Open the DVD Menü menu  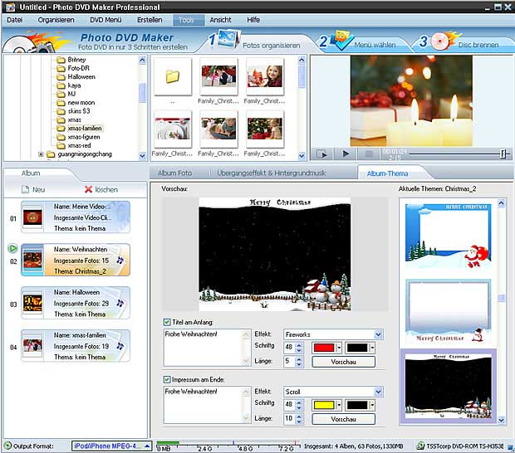105,20
